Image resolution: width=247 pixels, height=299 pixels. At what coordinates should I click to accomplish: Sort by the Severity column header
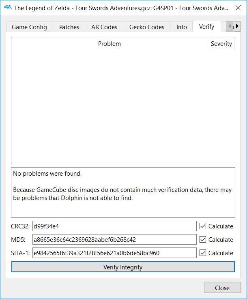point(221,44)
